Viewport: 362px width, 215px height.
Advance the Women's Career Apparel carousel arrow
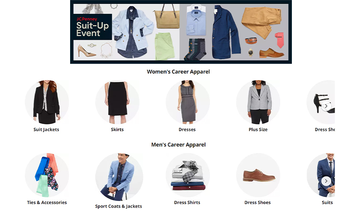click(x=326, y=106)
